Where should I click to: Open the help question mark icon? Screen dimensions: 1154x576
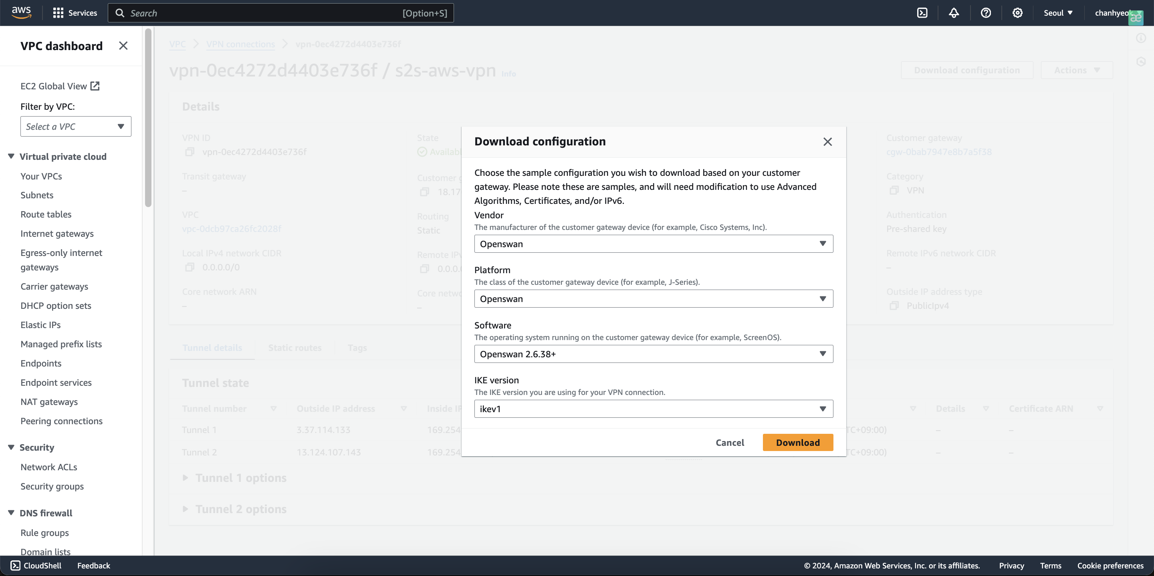point(986,13)
